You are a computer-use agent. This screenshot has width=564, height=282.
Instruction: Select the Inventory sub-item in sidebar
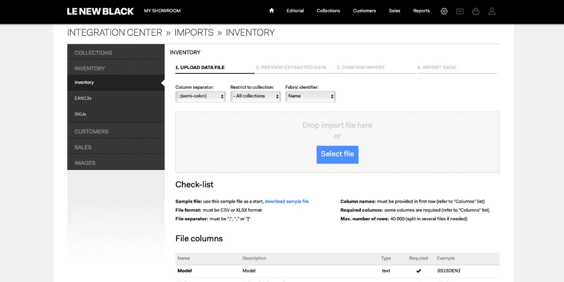[116, 83]
